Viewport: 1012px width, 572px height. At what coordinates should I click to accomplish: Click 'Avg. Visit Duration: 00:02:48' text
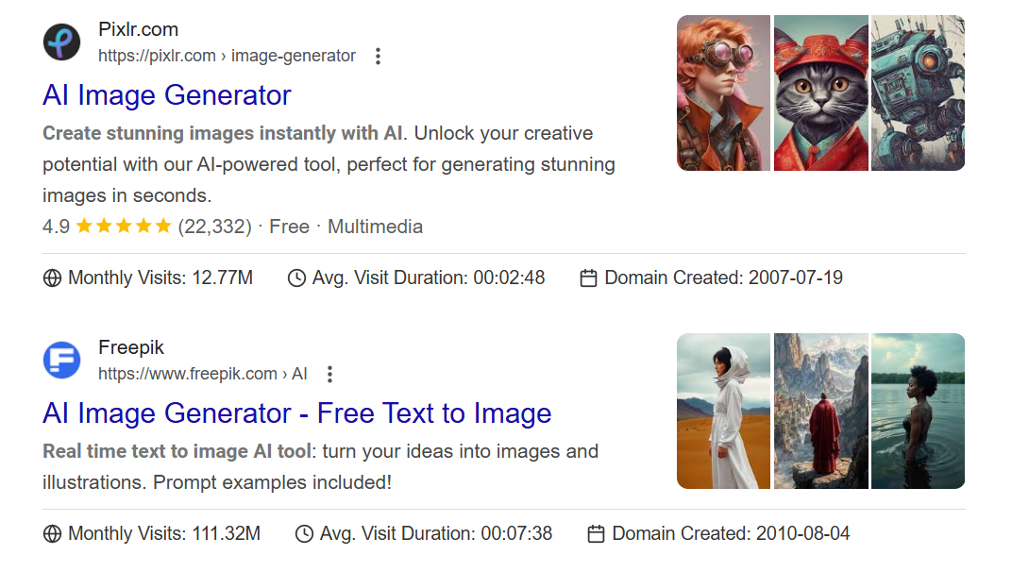pyautogui.click(x=429, y=278)
